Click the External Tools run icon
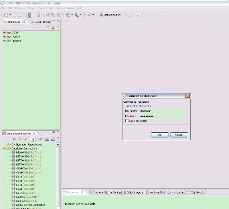This screenshot has width=229, height=209. click(77, 15)
